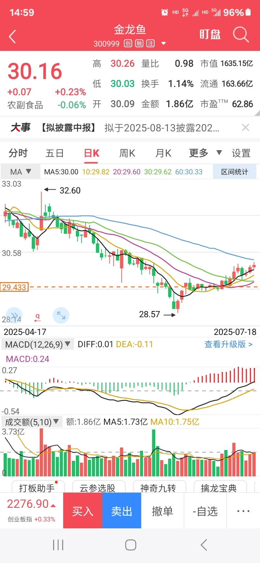
Task: Expand the 更多 chart periods dropdown
Action: click(205, 153)
